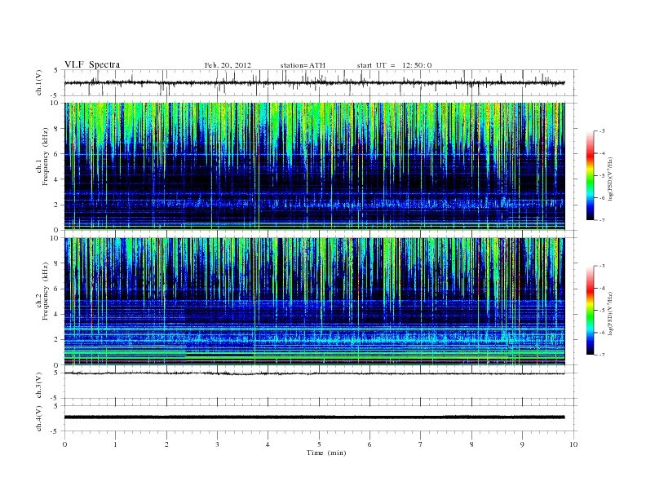Click the "9" tick on the time axis

522,444
